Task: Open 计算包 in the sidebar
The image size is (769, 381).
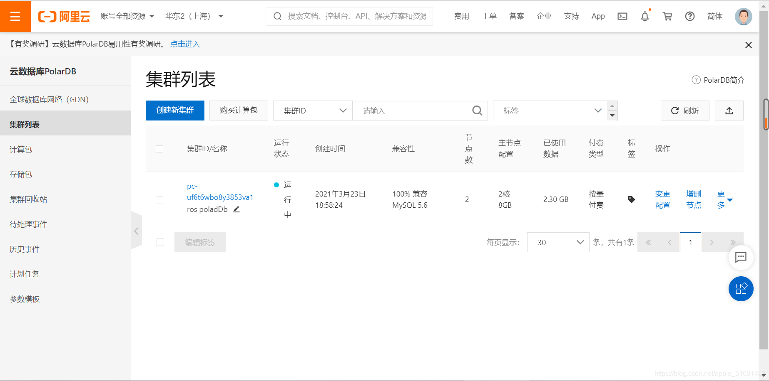Action: (x=65, y=149)
